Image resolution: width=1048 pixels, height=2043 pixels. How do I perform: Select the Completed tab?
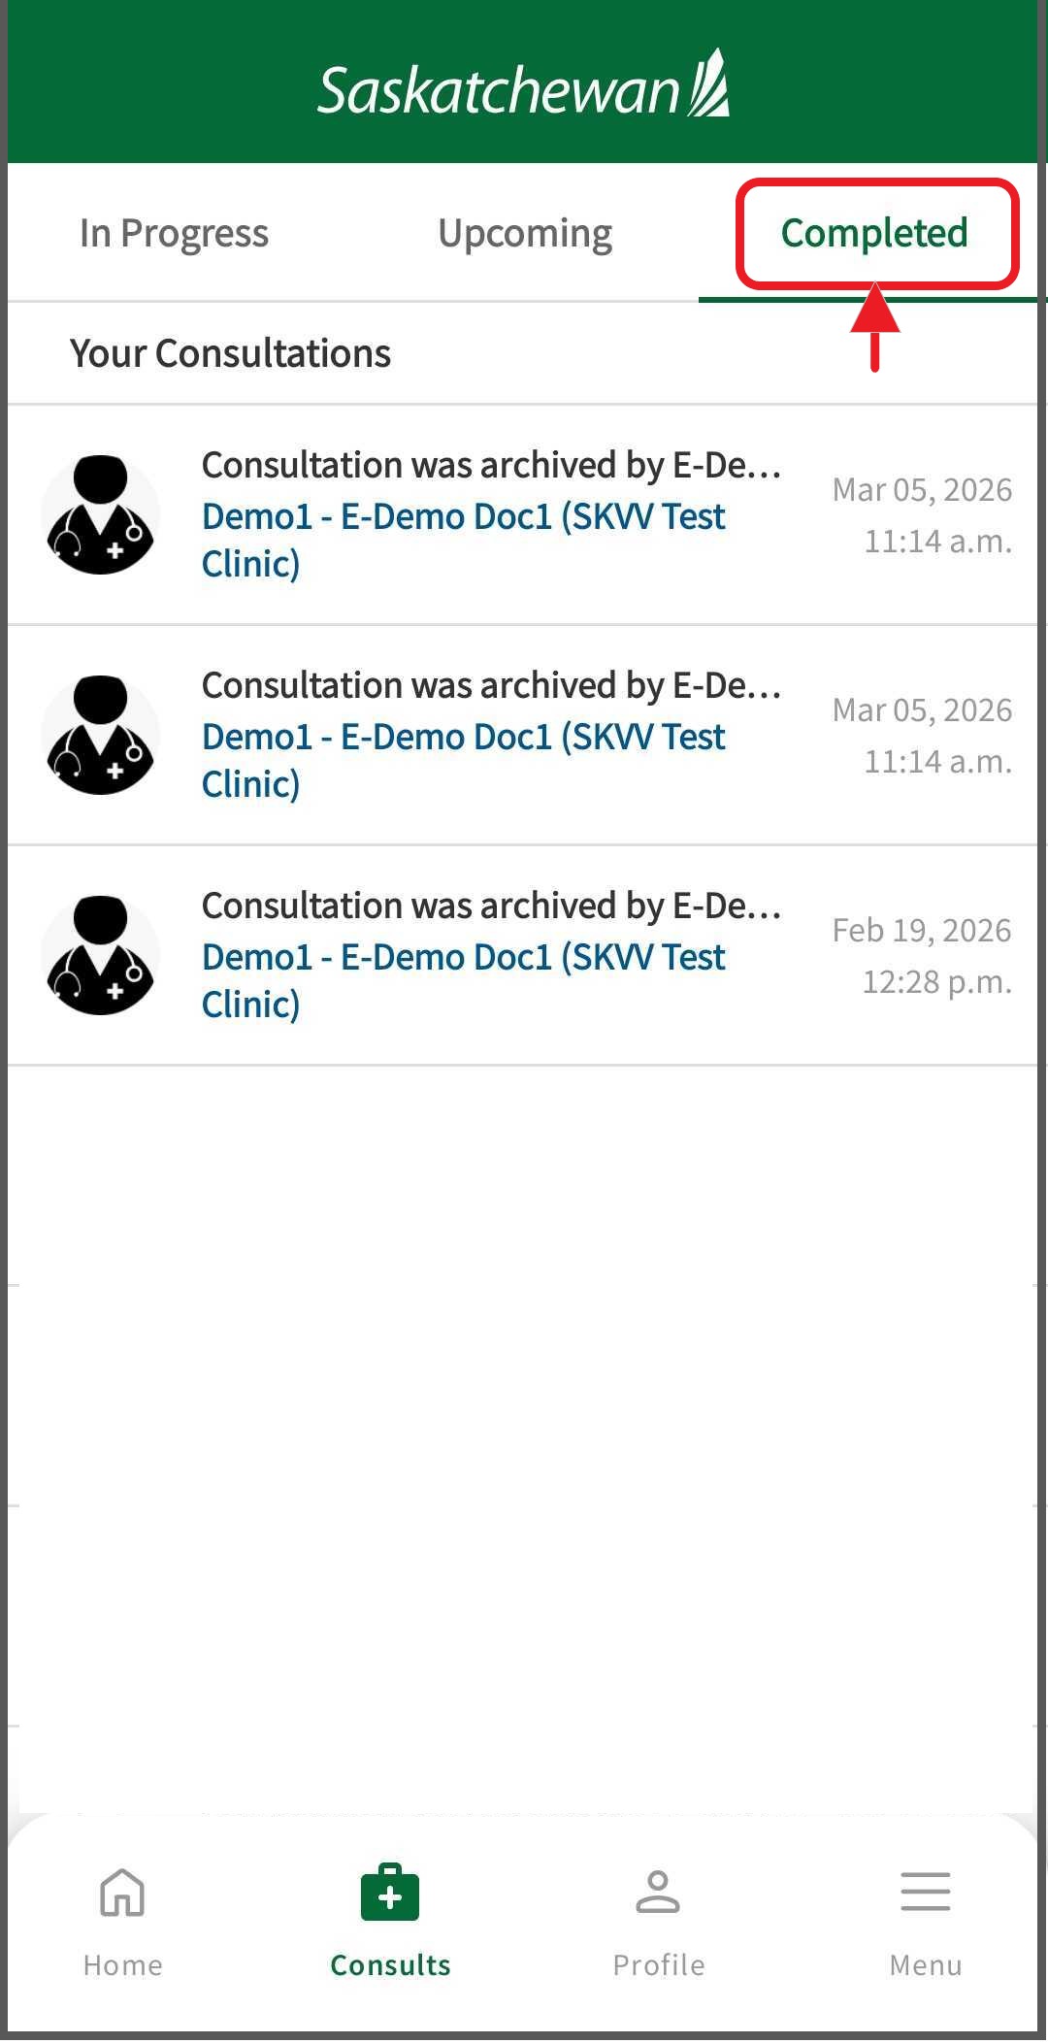pyautogui.click(x=874, y=234)
